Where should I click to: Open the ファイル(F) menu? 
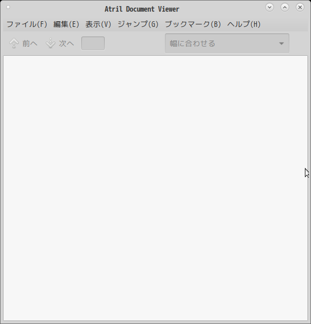(27, 24)
